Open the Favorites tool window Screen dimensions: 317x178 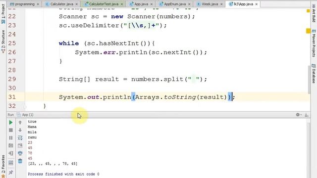tap(3, 166)
